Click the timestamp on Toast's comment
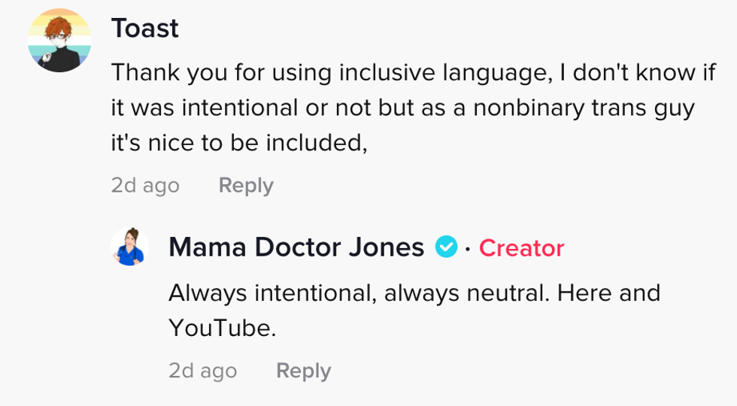 click(x=145, y=186)
